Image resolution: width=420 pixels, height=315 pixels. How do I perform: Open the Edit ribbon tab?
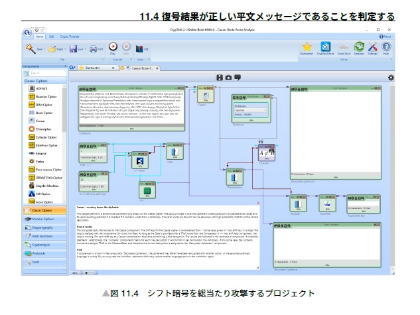pyautogui.click(x=52, y=36)
